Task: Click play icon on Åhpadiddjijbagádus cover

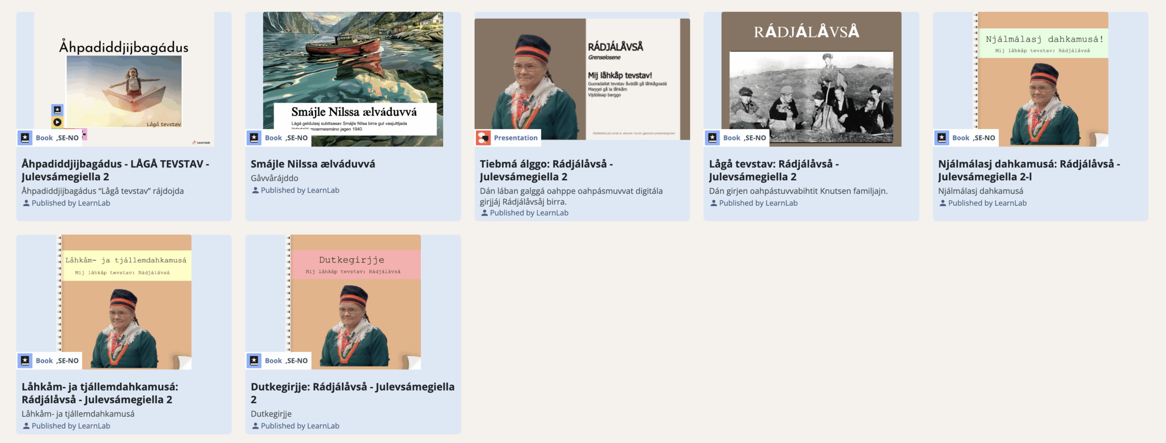Action: [x=57, y=122]
